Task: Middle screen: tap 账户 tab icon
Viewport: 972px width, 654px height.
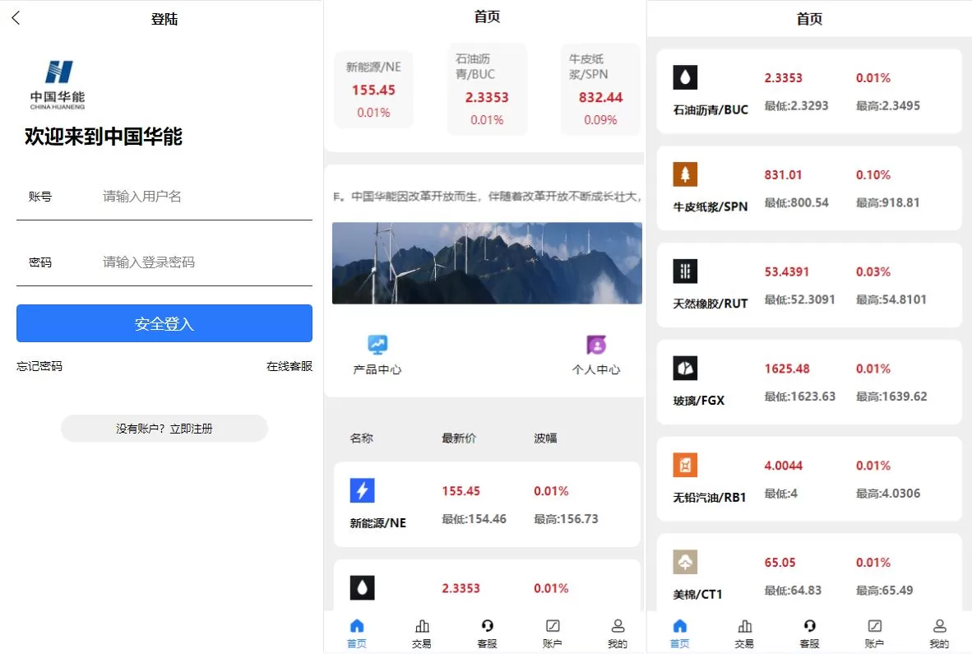Action: click(x=553, y=625)
